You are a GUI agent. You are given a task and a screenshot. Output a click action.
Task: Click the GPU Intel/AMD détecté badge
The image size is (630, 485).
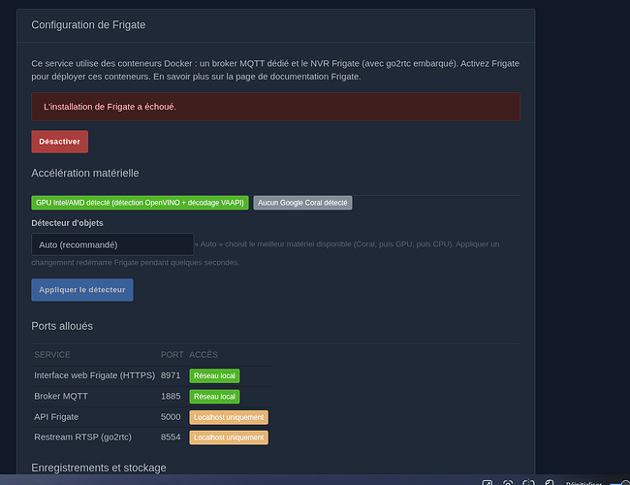140,203
